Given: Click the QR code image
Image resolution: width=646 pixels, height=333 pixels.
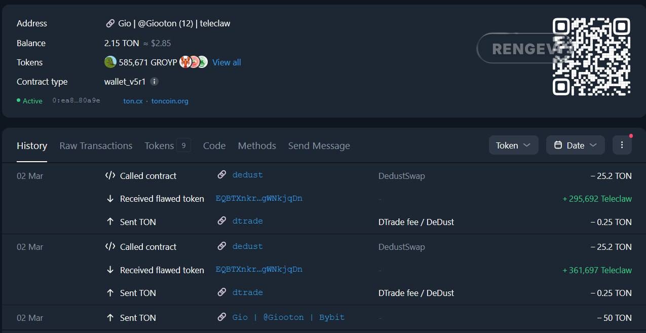Looking at the screenshot, I should click(x=591, y=56).
